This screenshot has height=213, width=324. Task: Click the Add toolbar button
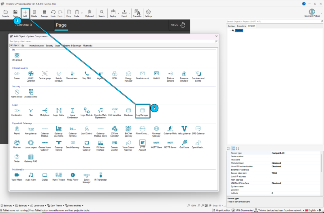click(25, 14)
